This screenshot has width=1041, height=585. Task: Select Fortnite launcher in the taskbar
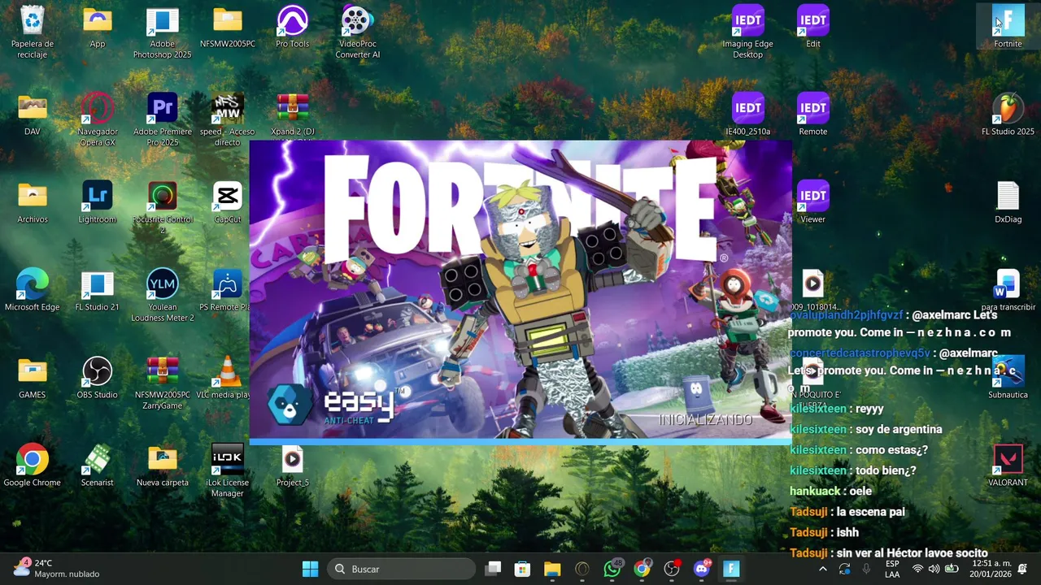tap(731, 569)
